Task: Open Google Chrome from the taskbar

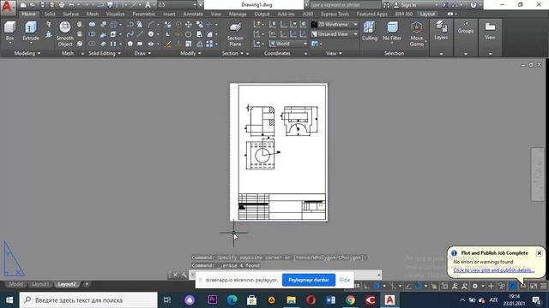Action: (x=351, y=300)
